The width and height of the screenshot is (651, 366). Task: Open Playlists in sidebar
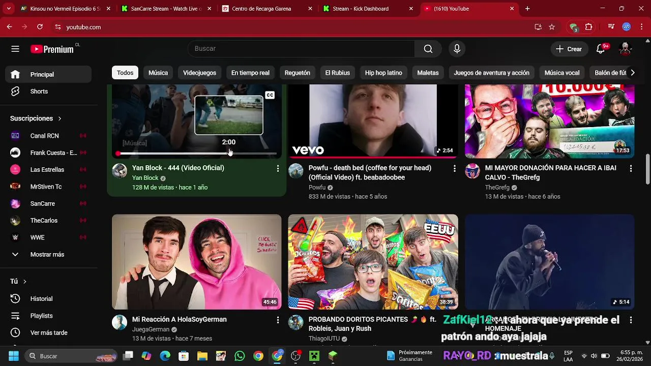pyautogui.click(x=48, y=316)
